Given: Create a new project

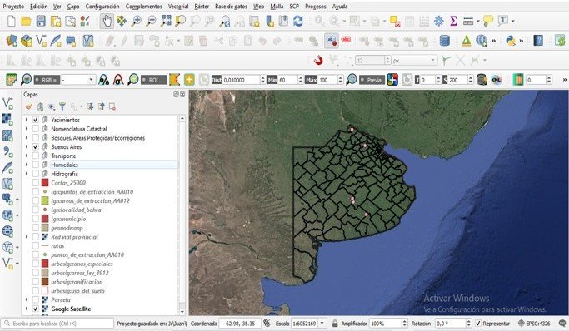Looking at the screenshot, I should pos(12,21).
